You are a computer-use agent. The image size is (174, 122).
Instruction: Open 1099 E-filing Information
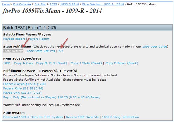point(121,117)
